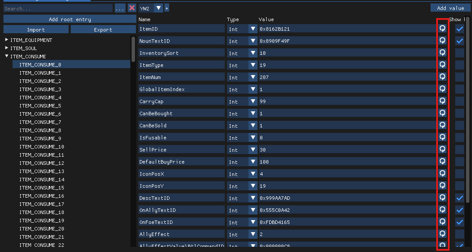Click the Export button
The image size is (472, 252).
tap(103, 29)
